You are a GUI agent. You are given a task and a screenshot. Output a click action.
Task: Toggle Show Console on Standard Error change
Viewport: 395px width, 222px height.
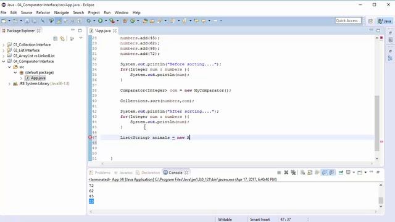pyautogui.click(x=331, y=173)
